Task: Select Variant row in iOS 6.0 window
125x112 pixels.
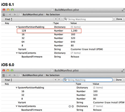Action: pos(63,103)
